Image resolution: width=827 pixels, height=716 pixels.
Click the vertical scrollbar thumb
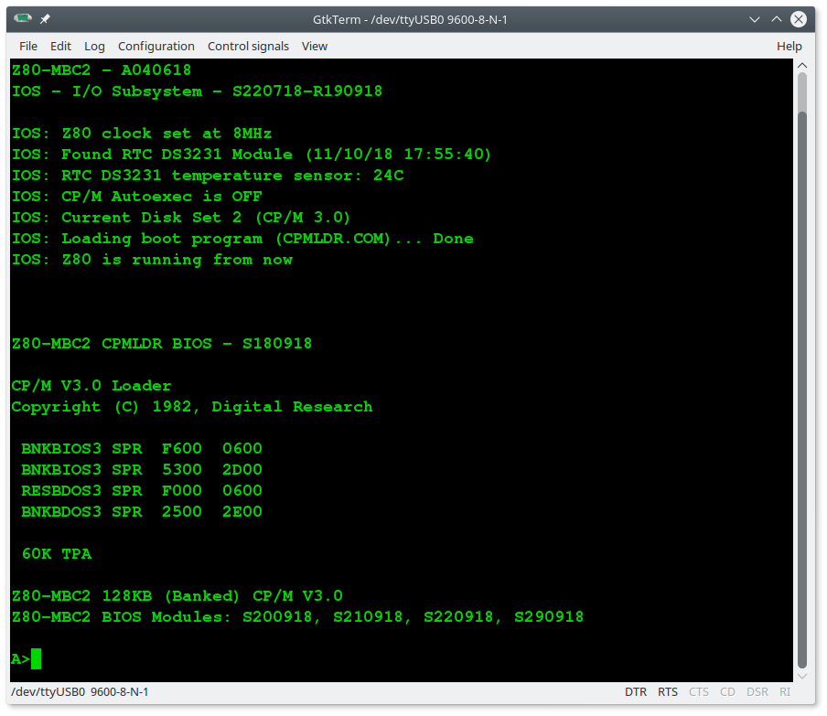pyautogui.click(x=802, y=390)
